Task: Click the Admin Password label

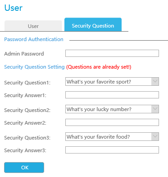Action: (x=24, y=54)
